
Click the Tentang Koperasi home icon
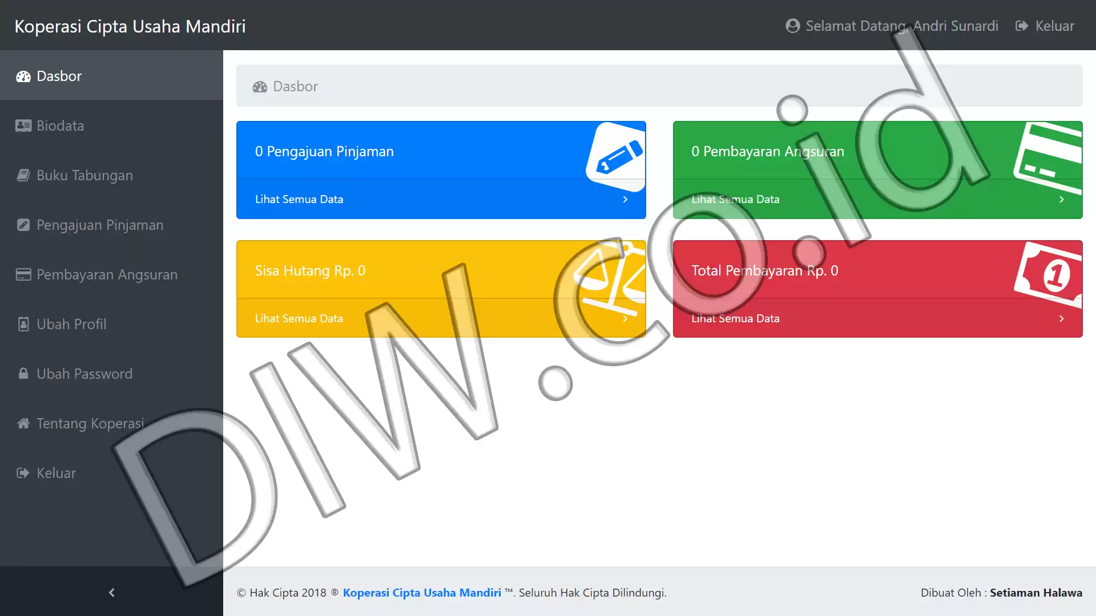click(23, 424)
